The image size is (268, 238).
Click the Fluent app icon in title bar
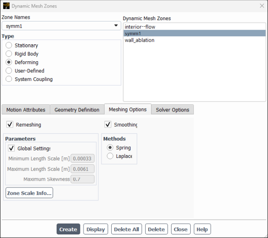pyautogui.click(x=6, y=6)
